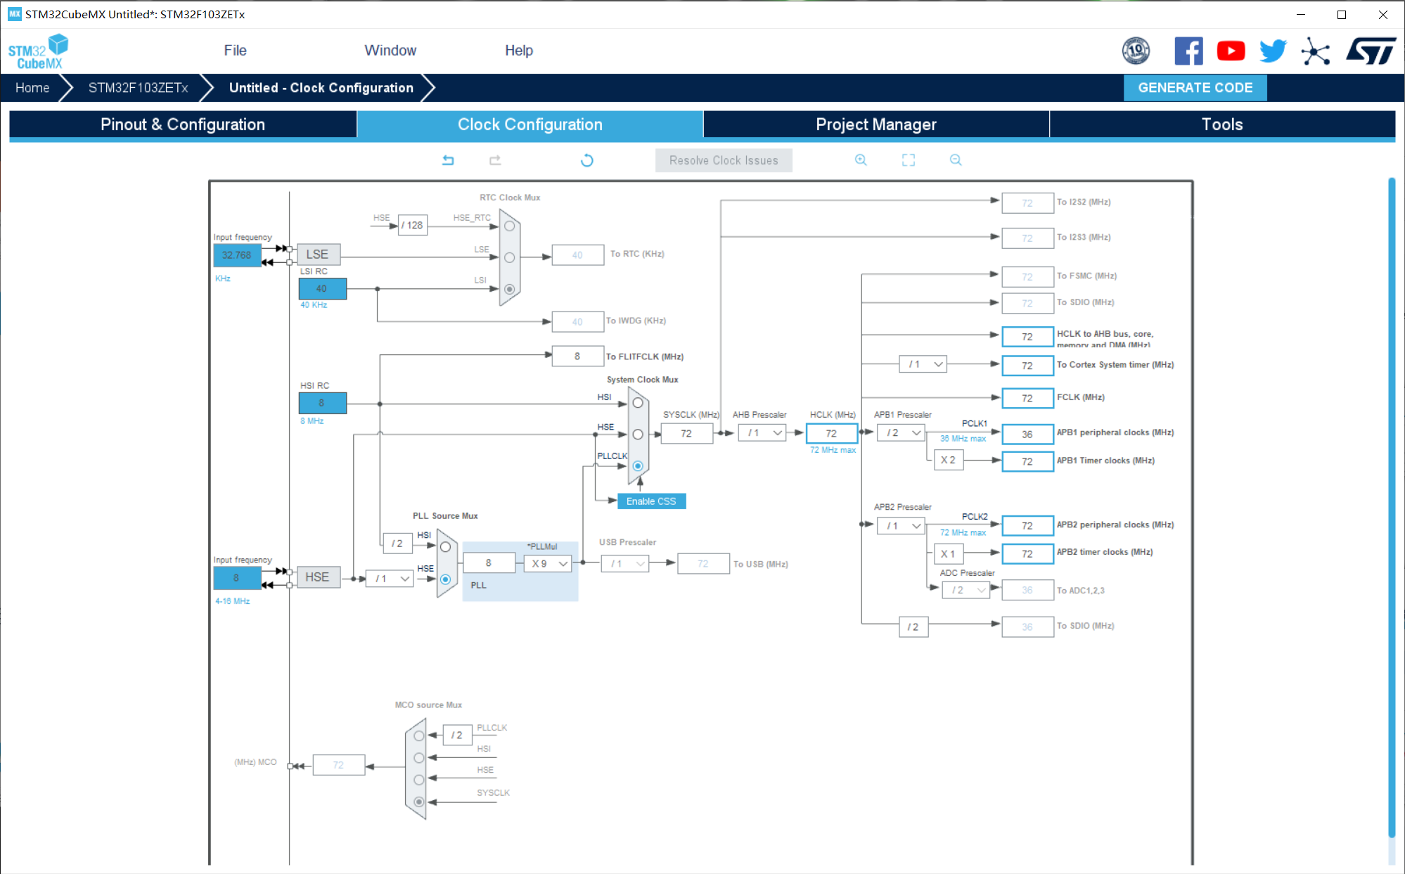Select PLLCLK radio button in System Clock Mux
Viewport: 1405px width, 874px height.
pos(636,465)
